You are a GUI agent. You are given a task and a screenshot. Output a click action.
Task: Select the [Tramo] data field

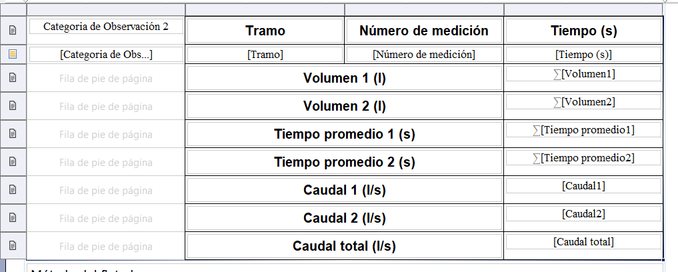point(265,55)
